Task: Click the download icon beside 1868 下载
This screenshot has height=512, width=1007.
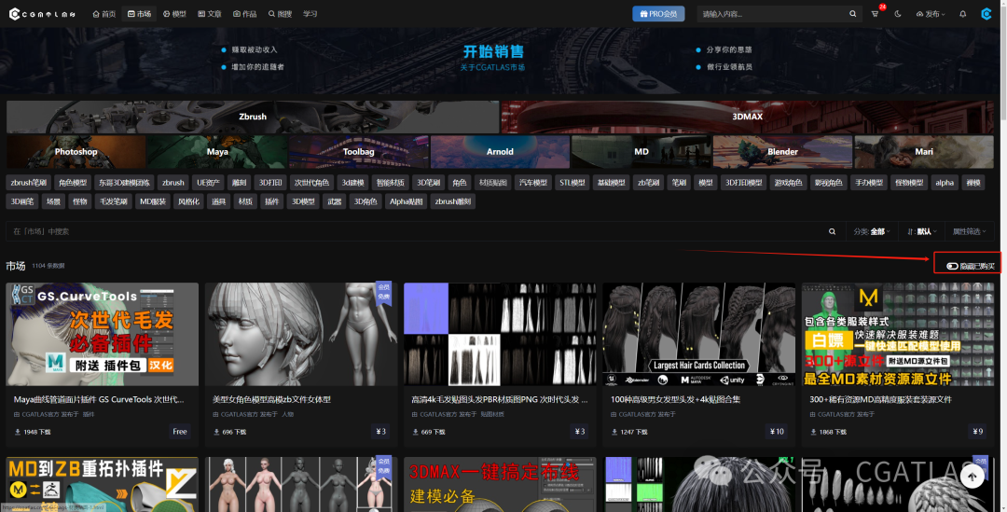Action: click(813, 432)
